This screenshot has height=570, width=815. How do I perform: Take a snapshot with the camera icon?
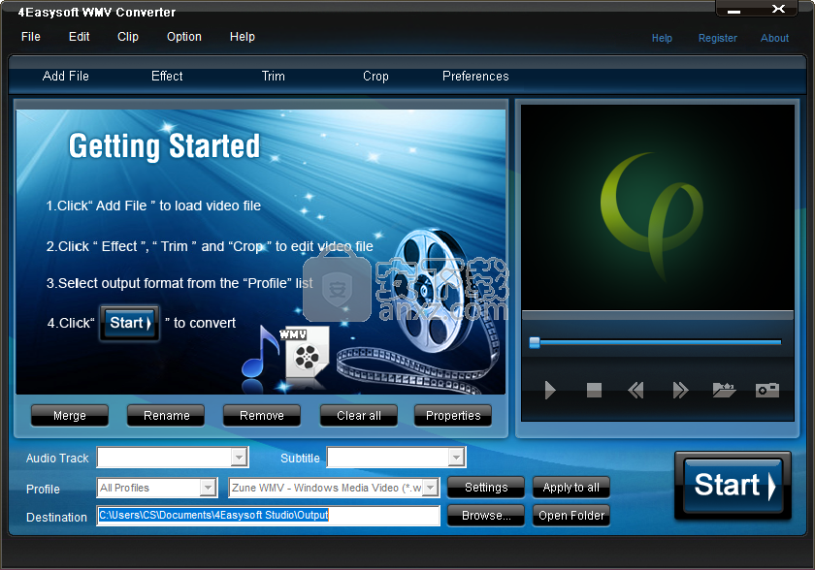pyautogui.click(x=767, y=390)
